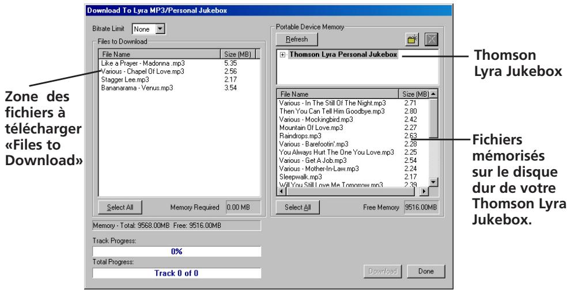Viewport: 567px width, 290px height.
Task: Click the Done button
Action: [426, 272]
